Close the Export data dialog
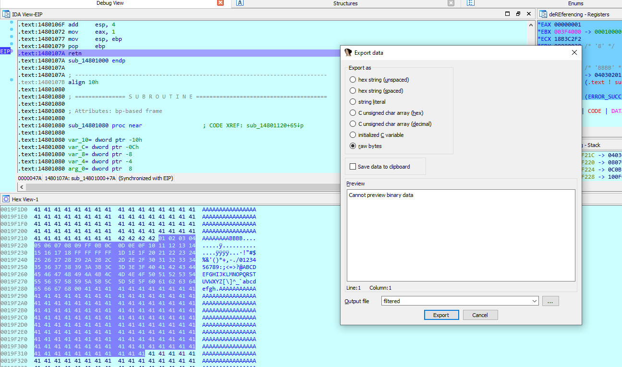Screen dimensions: 622x367 574,52
